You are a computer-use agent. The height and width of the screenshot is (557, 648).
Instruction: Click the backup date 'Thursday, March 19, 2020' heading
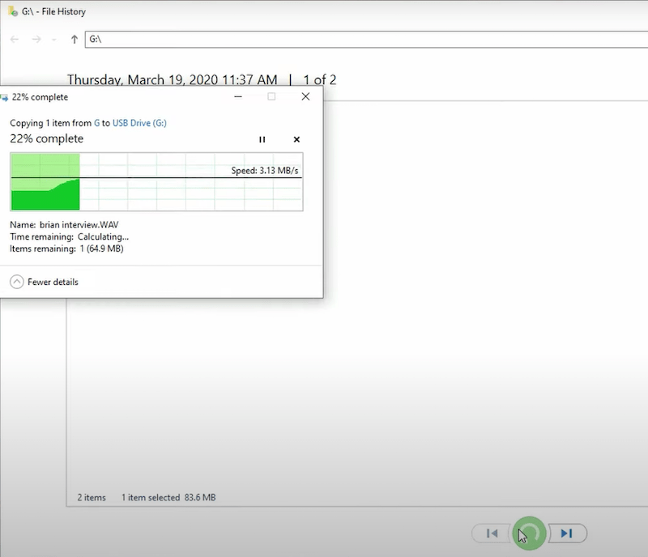coord(172,79)
